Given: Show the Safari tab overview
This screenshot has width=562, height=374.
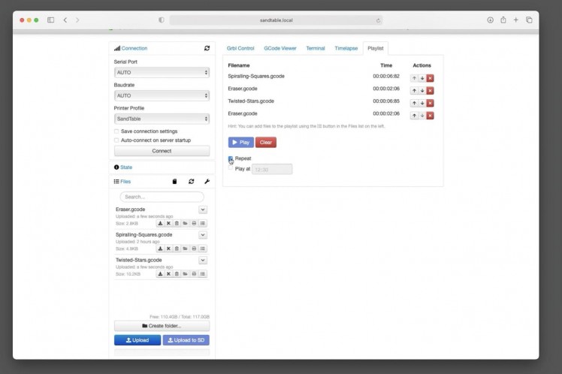Looking at the screenshot, I should [529, 20].
